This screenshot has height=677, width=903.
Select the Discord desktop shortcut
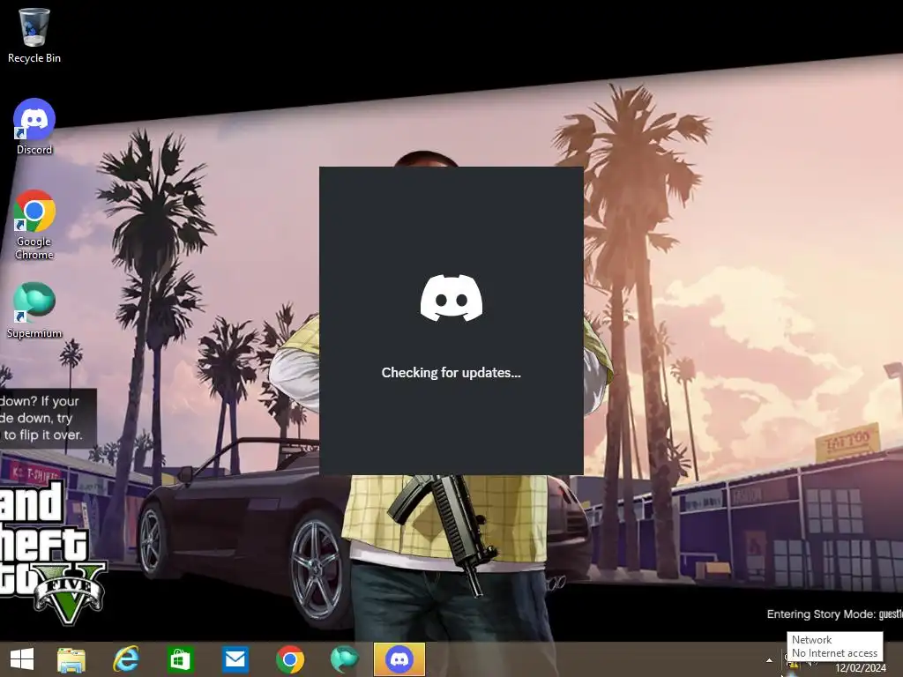(34, 127)
